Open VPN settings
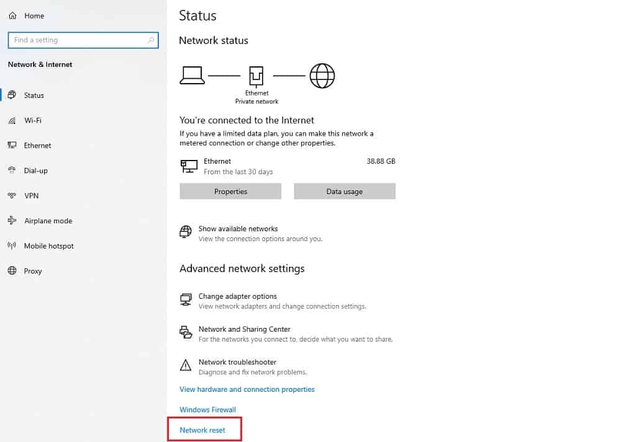Image resolution: width=621 pixels, height=442 pixels. click(x=31, y=196)
